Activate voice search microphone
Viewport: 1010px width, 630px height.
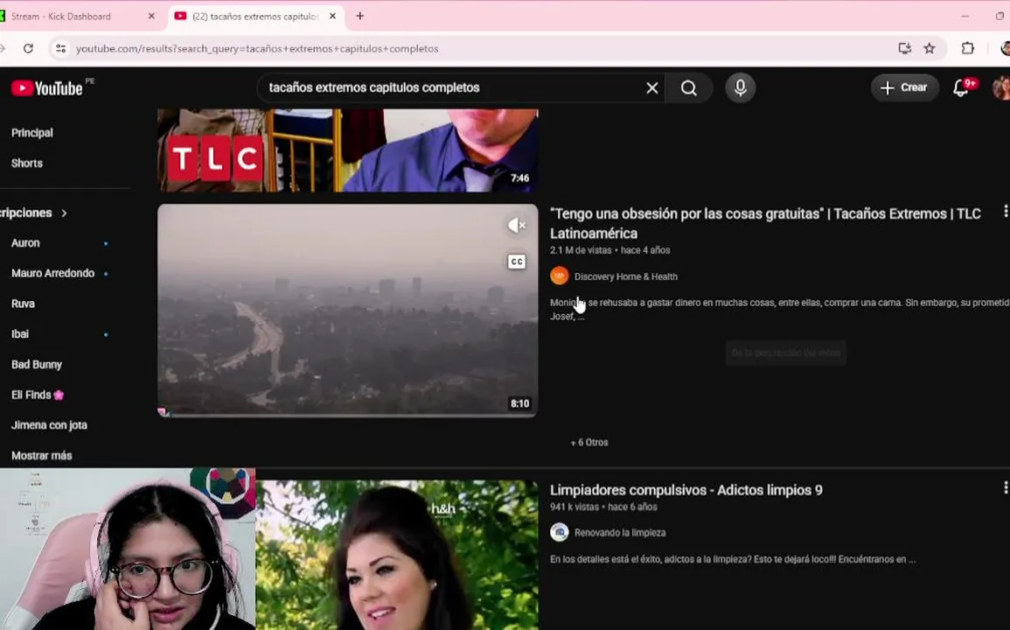[x=740, y=87]
